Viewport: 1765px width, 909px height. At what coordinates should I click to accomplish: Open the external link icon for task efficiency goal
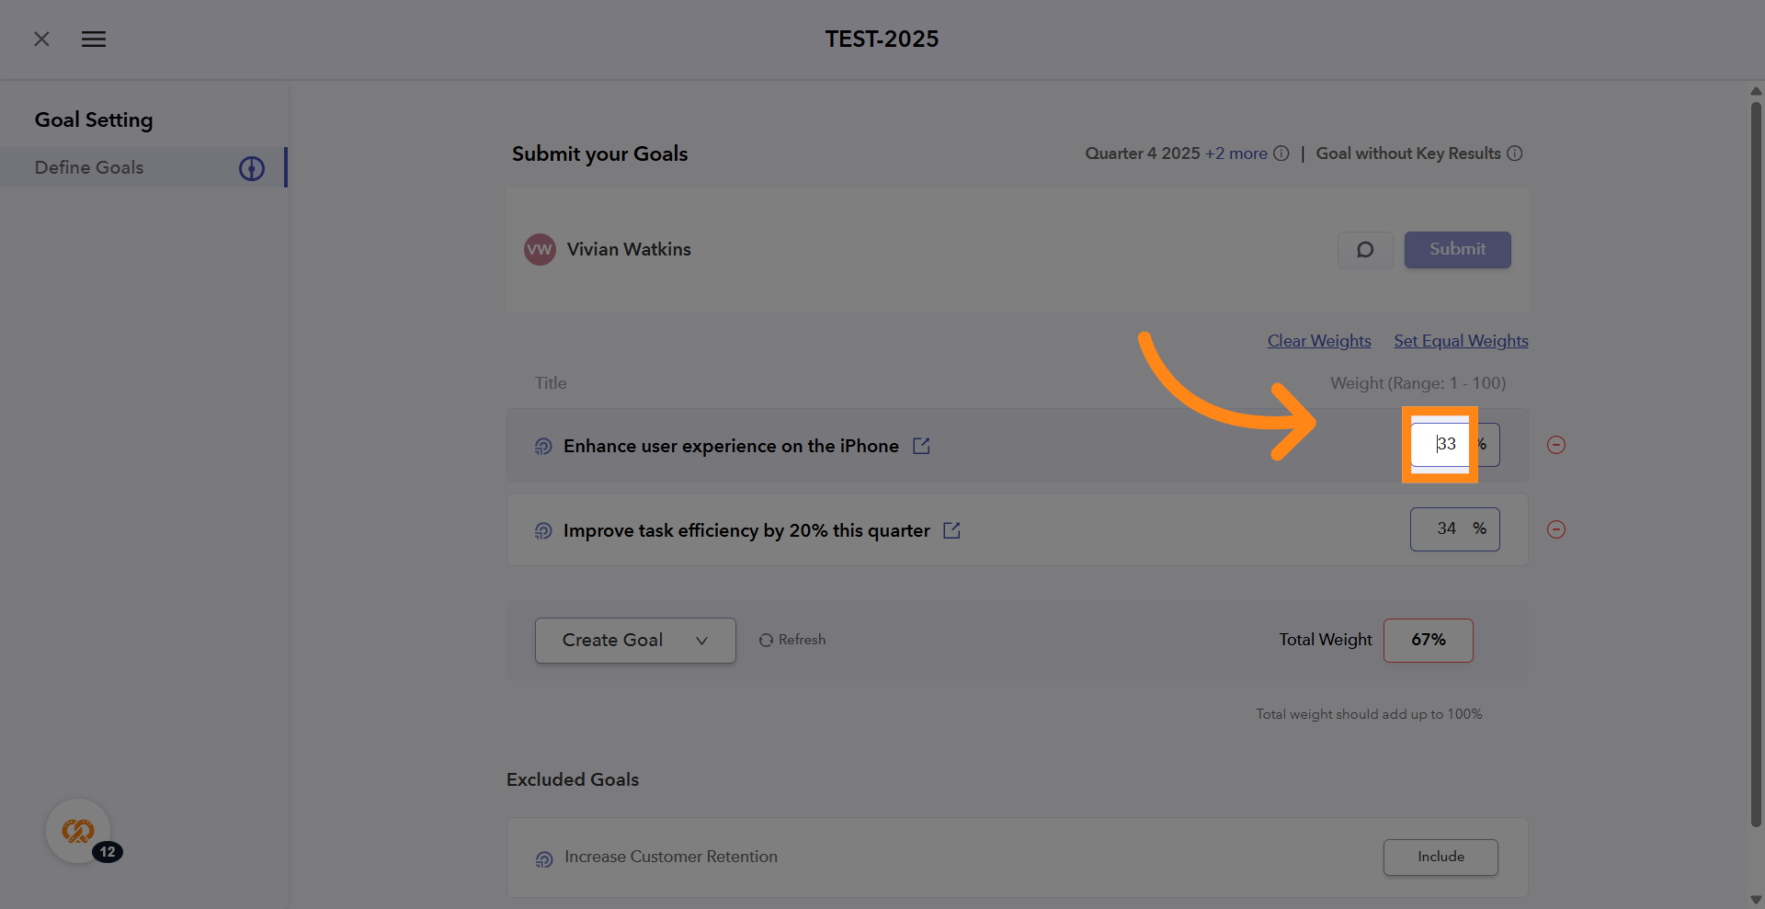pos(951,530)
